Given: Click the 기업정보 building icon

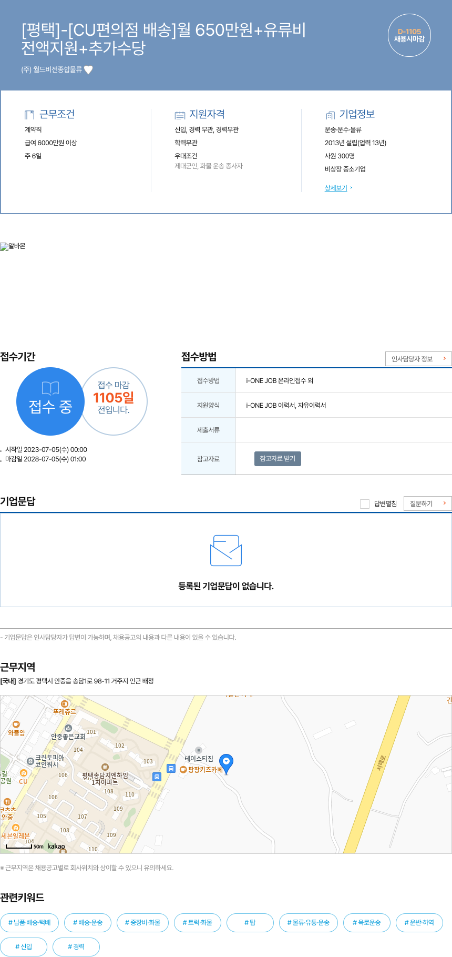Looking at the screenshot, I should pos(330,115).
